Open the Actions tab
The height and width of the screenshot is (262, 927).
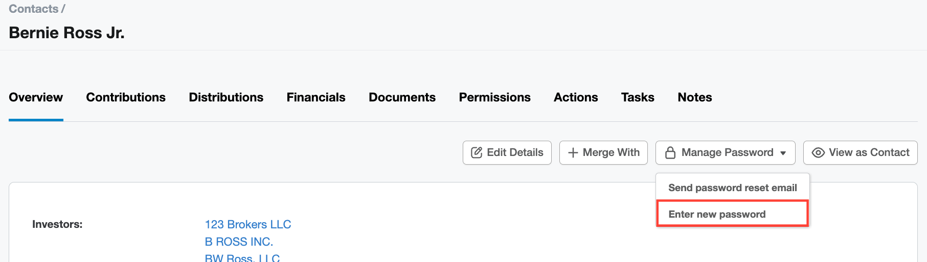click(x=576, y=97)
